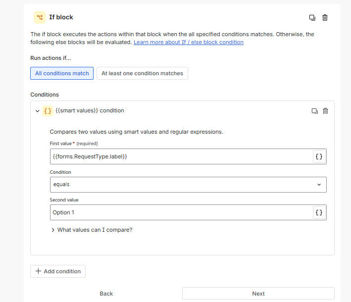Viewport: 351px width, 302px height.
Task: Open Learn more about If / else link
Action: click(188, 43)
